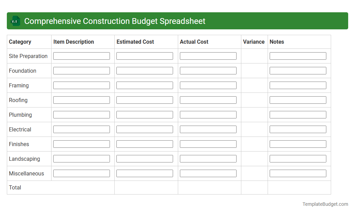Select the Foundation category label
This screenshot has width=355, height=214.
coord(23,71)
